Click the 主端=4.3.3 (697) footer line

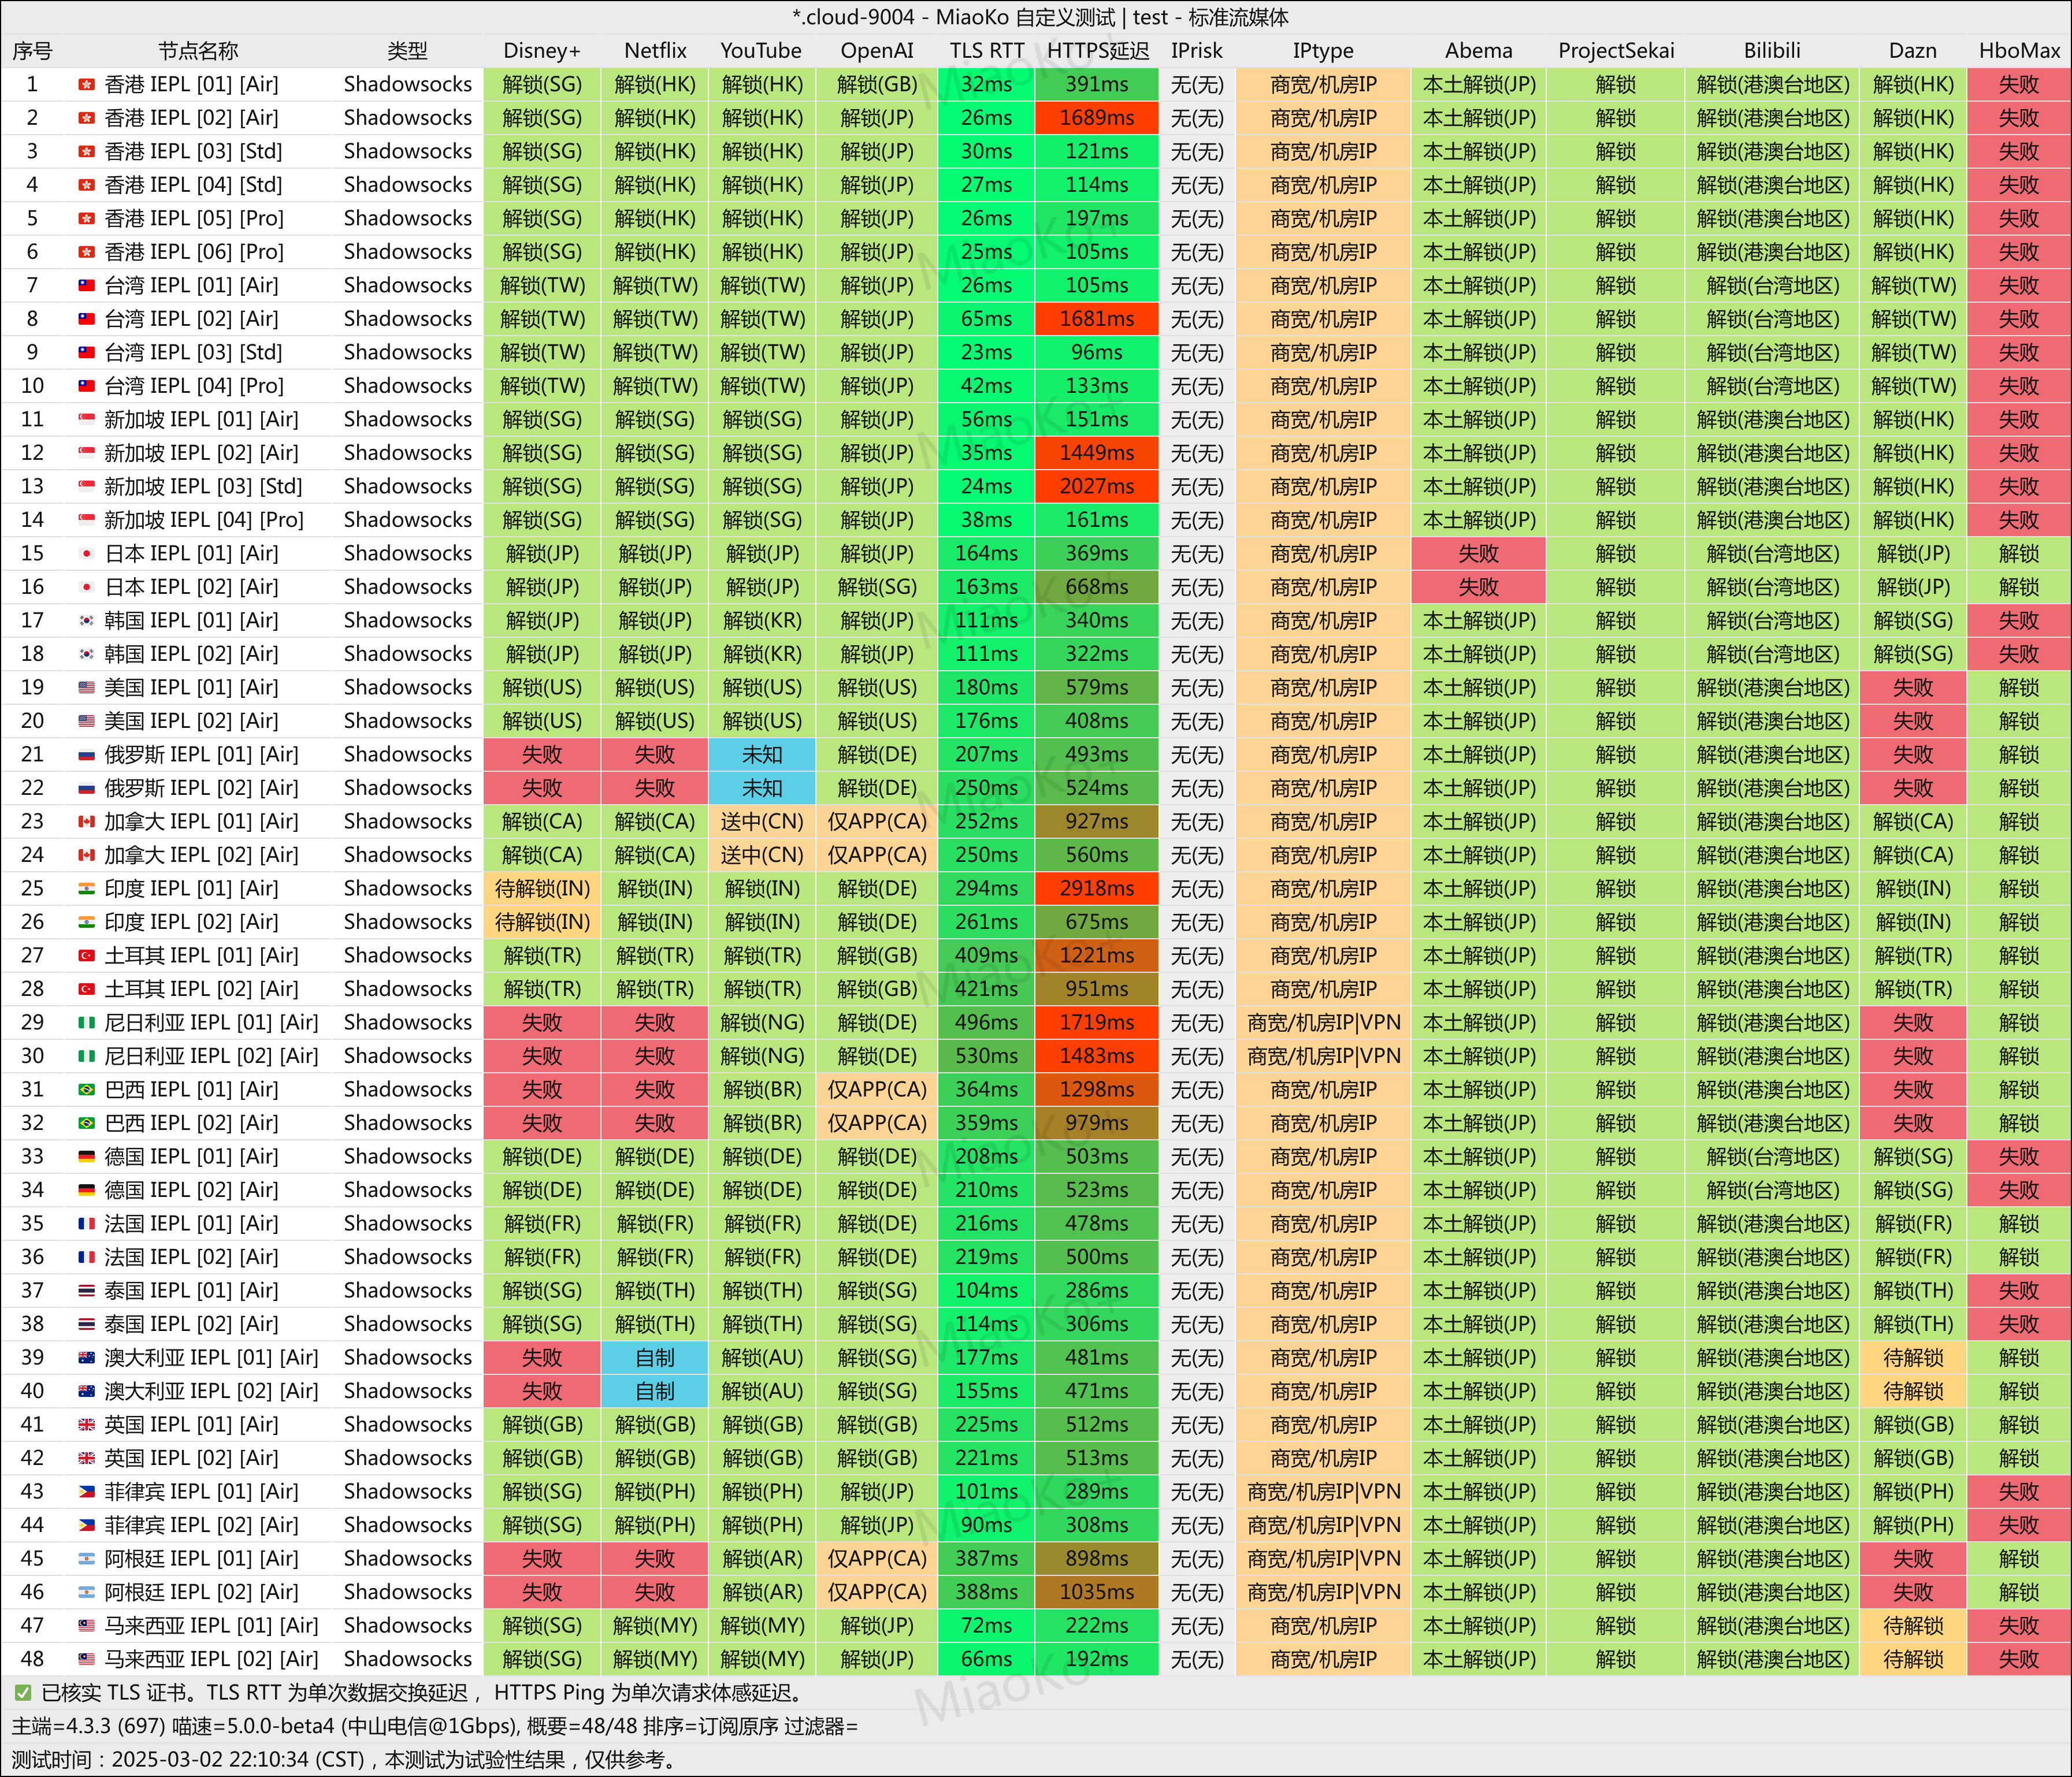click(434, 1726)
